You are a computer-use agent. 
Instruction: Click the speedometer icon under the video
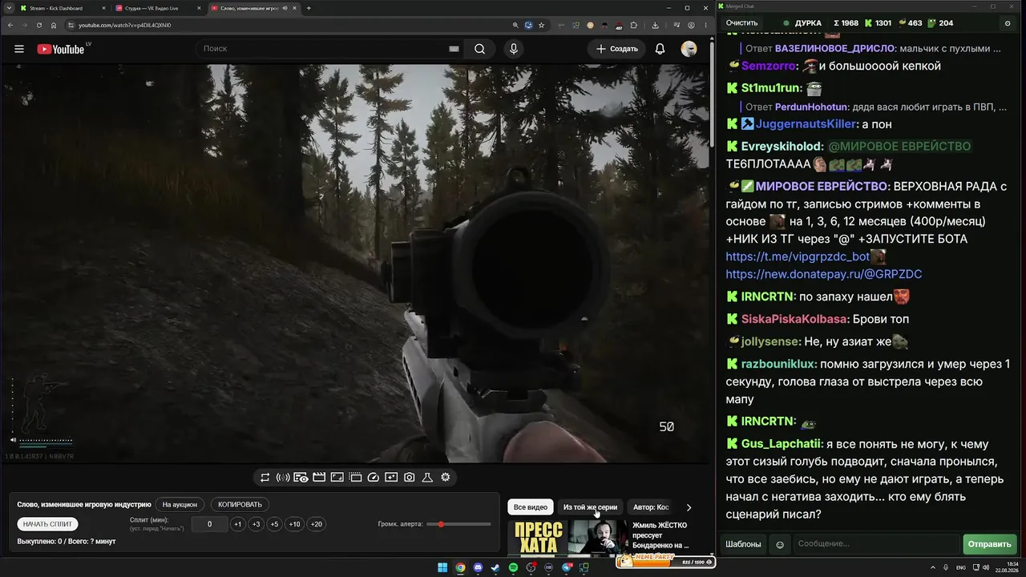coord(373,478)
